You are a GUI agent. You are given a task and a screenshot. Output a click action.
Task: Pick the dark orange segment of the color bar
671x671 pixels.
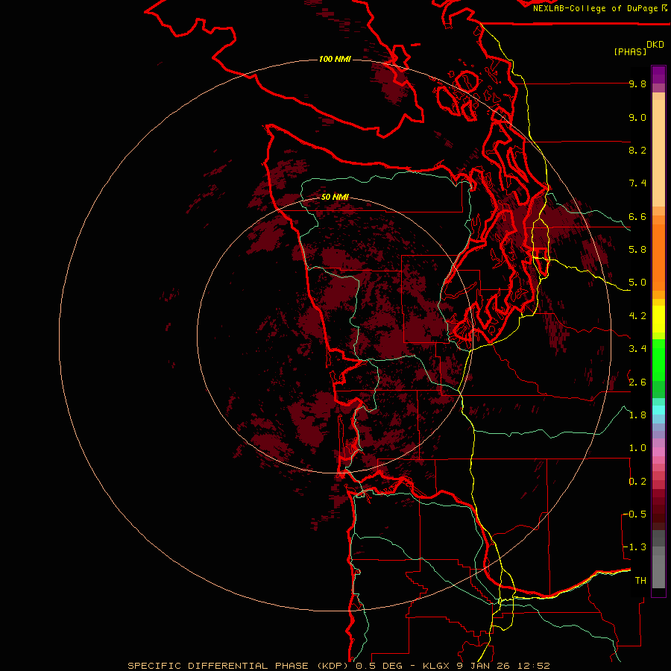(x=658, y=256)
